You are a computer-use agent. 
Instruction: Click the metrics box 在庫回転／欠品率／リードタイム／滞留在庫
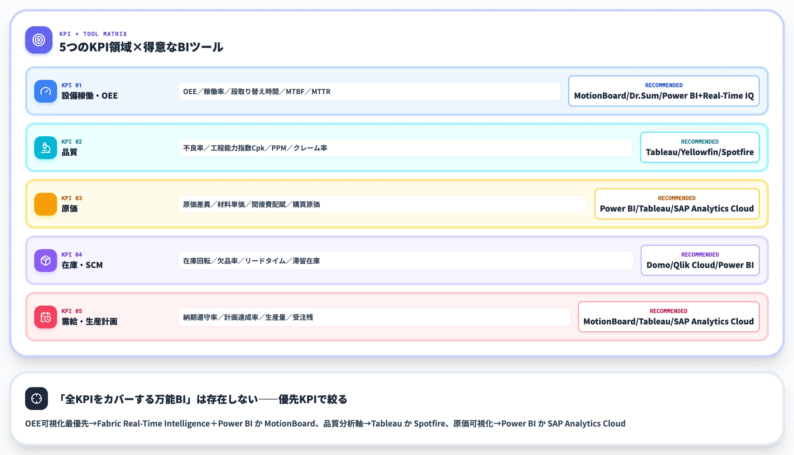click(x=406, y=261)
